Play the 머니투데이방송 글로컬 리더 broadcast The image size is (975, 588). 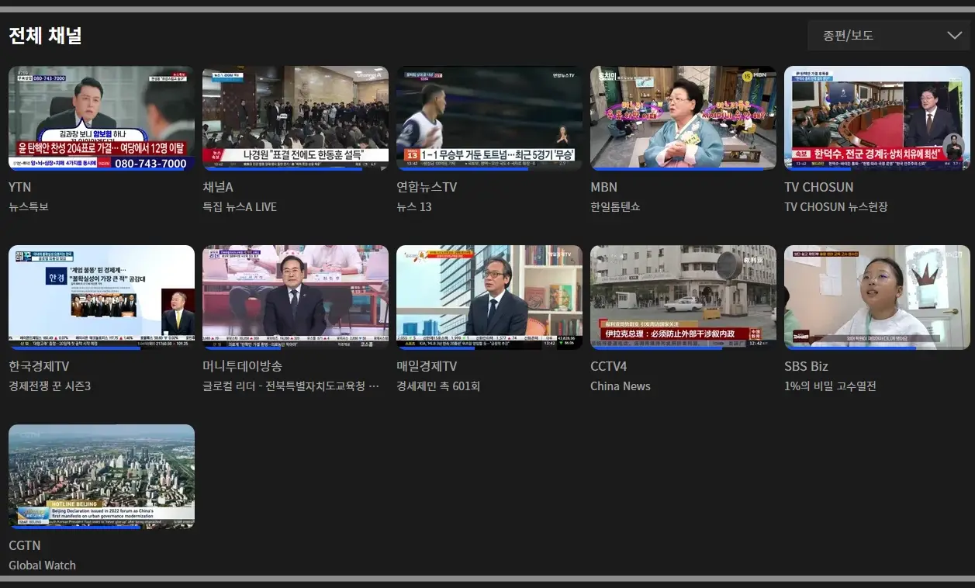[x=295, y=298]
